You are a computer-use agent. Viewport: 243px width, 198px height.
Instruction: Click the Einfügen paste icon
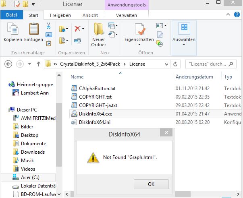point(33,29)
